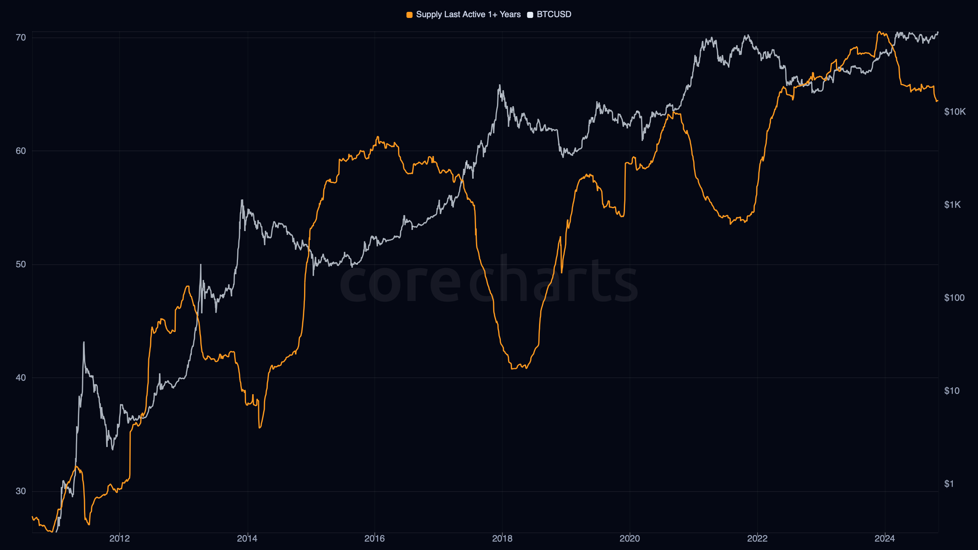Image resolution: width=978 pixels, height=550 pixels.
Task: Click the 2024 x-axis label
Action: point(885,539)
